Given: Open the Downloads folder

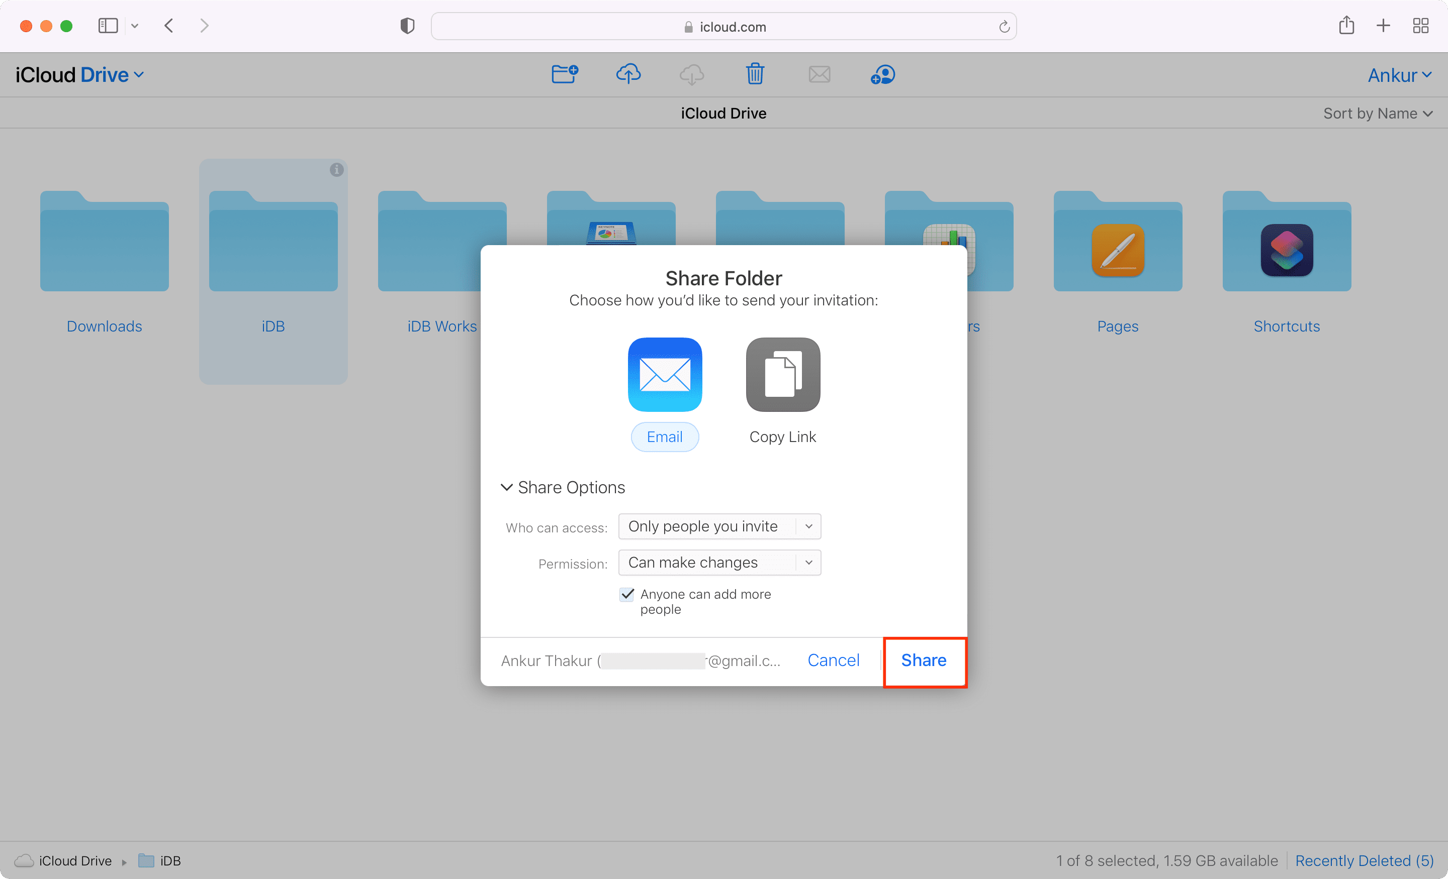Looking at the screenshot, I should point(105,241).
